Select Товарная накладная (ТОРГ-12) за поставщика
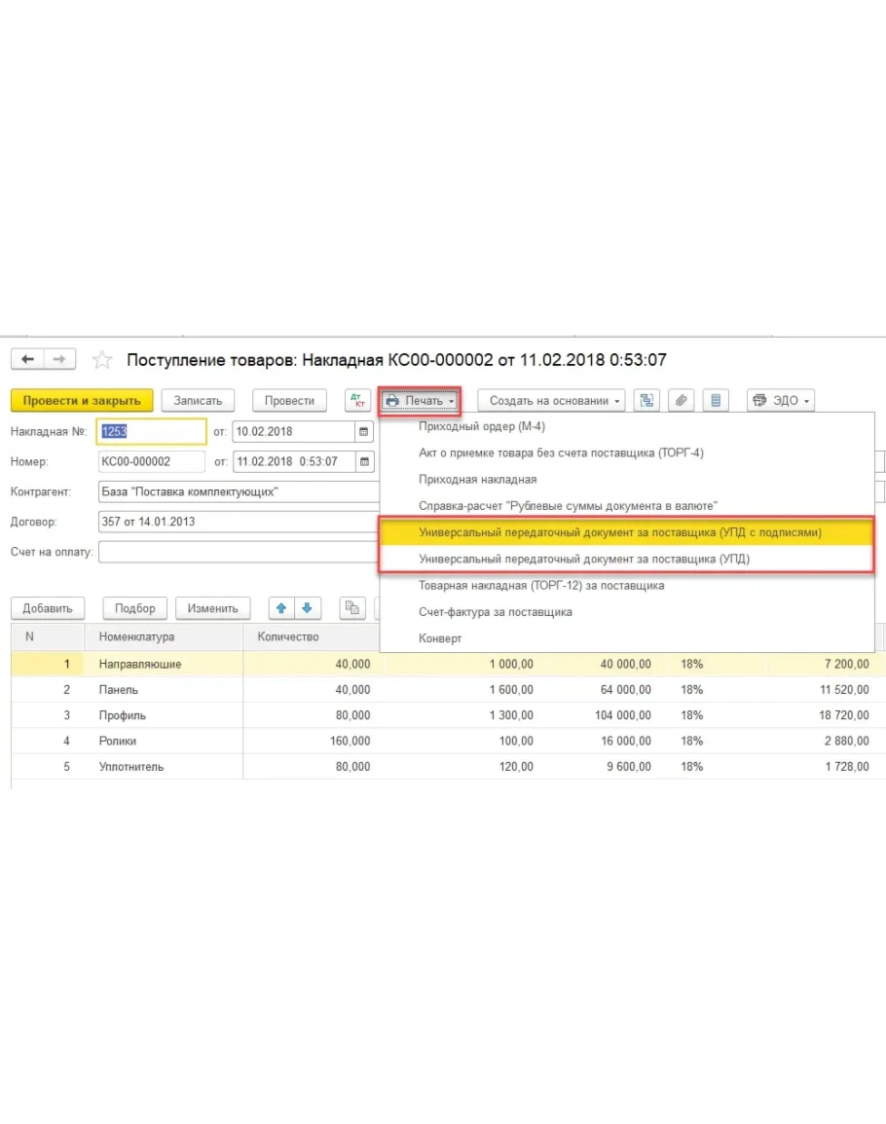The width and height of the screenshot is (886, 1124). coord(540,586)
